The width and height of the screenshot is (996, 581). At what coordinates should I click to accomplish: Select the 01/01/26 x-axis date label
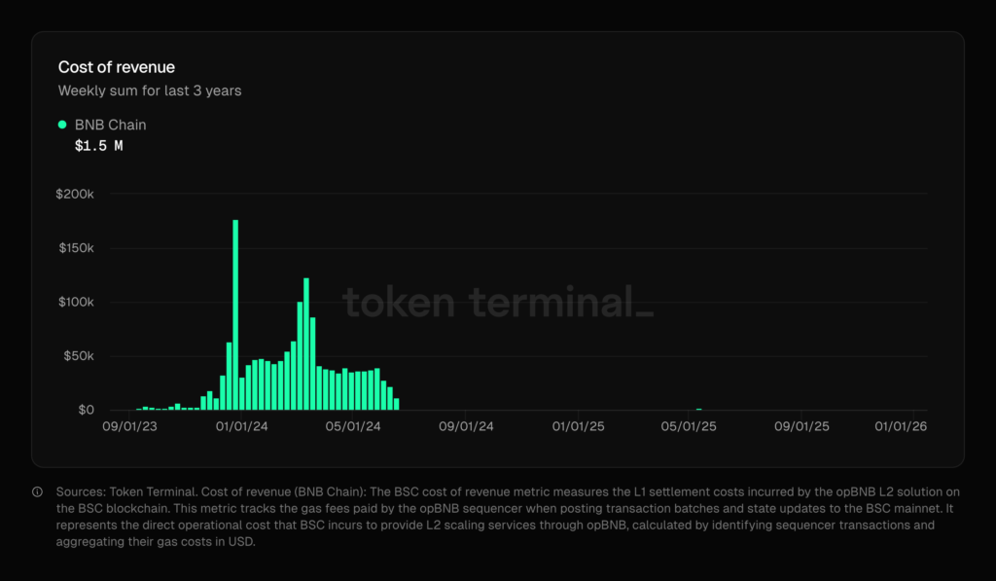tap(900, 427)
